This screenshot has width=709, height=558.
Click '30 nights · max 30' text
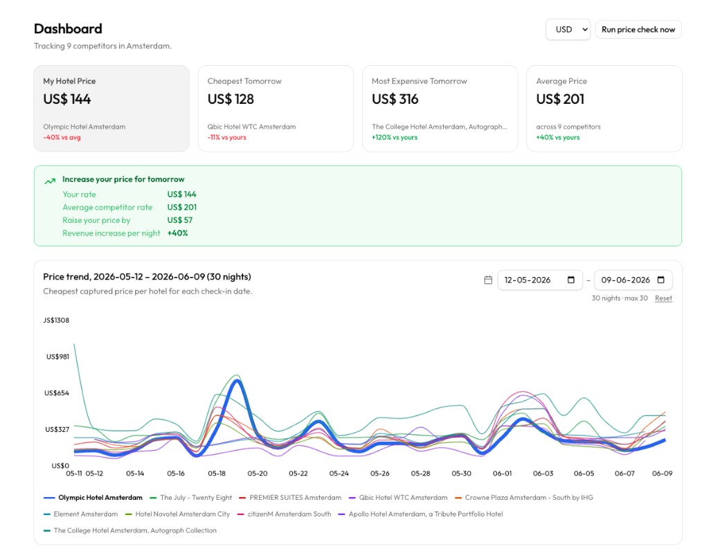(620, 298)
